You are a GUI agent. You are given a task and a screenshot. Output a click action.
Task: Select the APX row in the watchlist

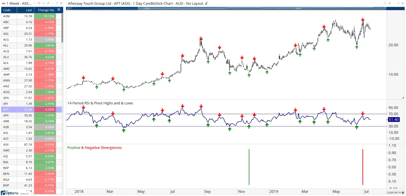click(31, 115)
